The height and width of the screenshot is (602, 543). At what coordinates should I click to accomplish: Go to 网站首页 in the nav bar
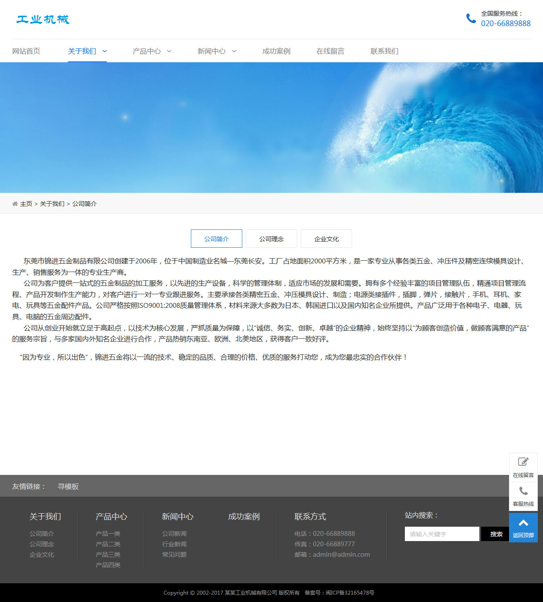(x=26, y=51)
